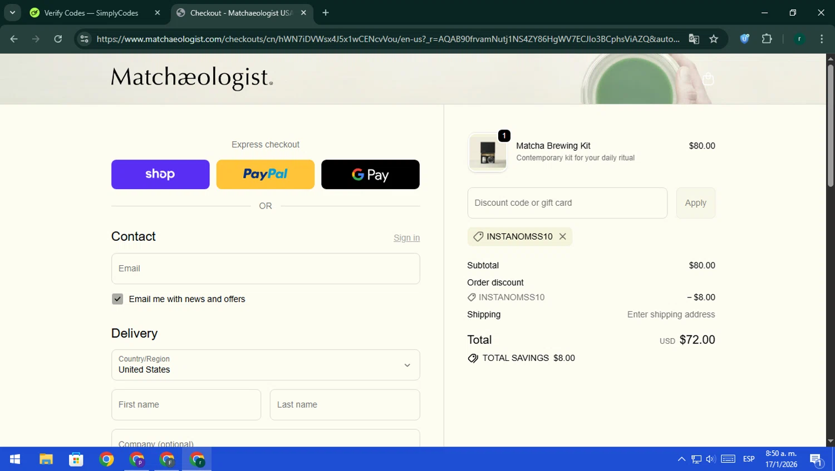Image resolution: width=835 pixels, height=471 pixels.
Task: Close the Verify Codes SimplyCodes tab
Action: point(158,13)
